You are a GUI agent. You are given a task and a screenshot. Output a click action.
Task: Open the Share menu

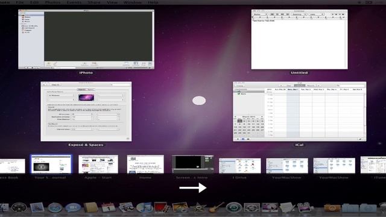[x=94, y=2]
